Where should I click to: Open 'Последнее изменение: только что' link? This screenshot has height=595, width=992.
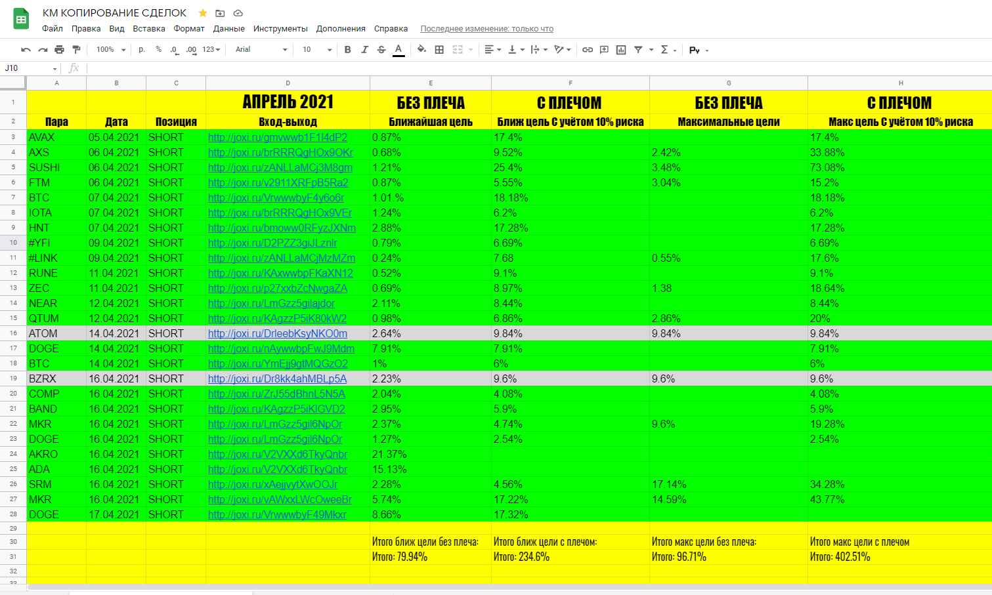486,29
